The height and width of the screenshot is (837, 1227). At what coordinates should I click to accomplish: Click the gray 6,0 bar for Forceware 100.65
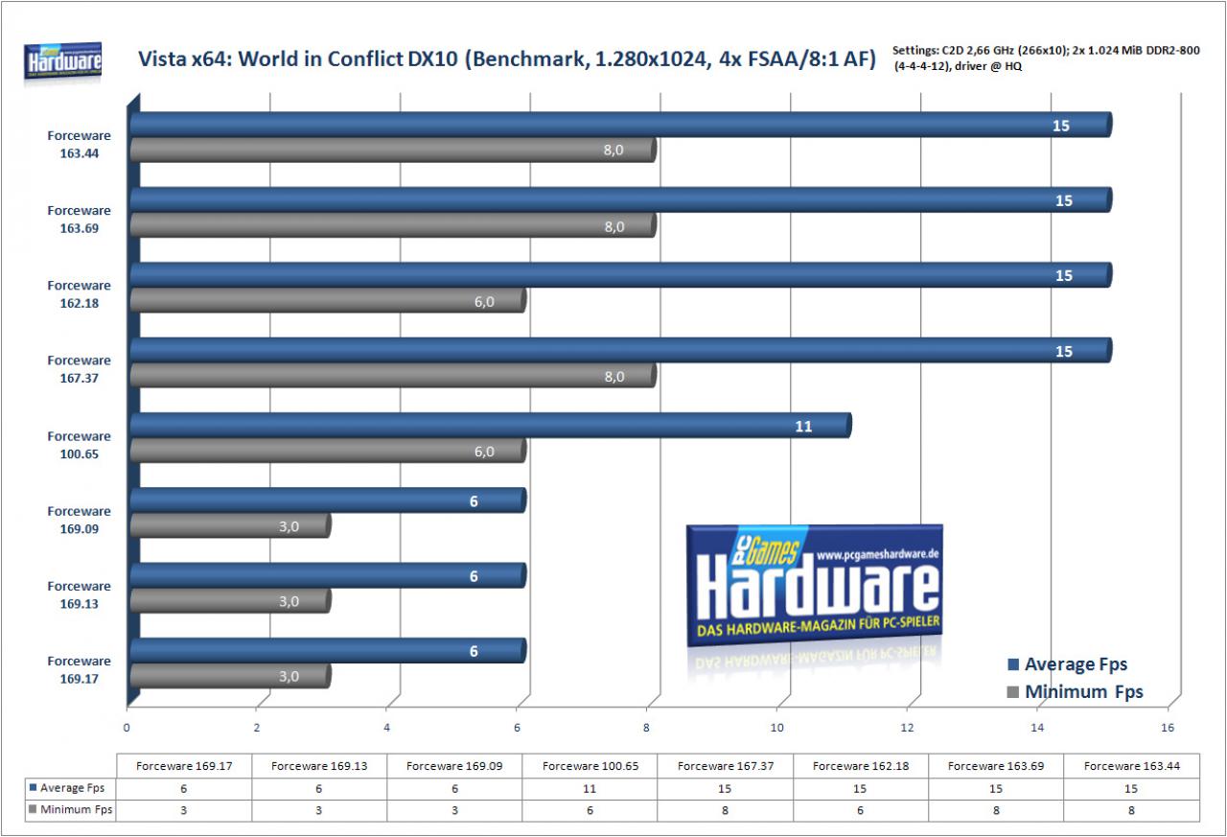(x=328, y=451)
